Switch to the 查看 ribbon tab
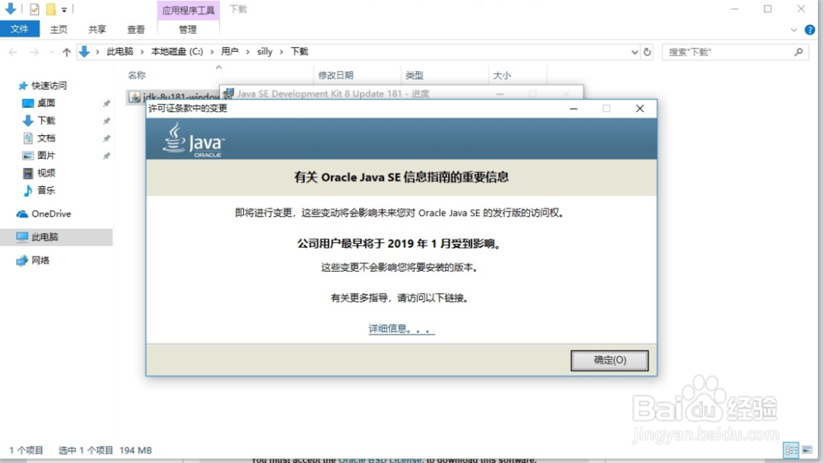 point(136,30)
